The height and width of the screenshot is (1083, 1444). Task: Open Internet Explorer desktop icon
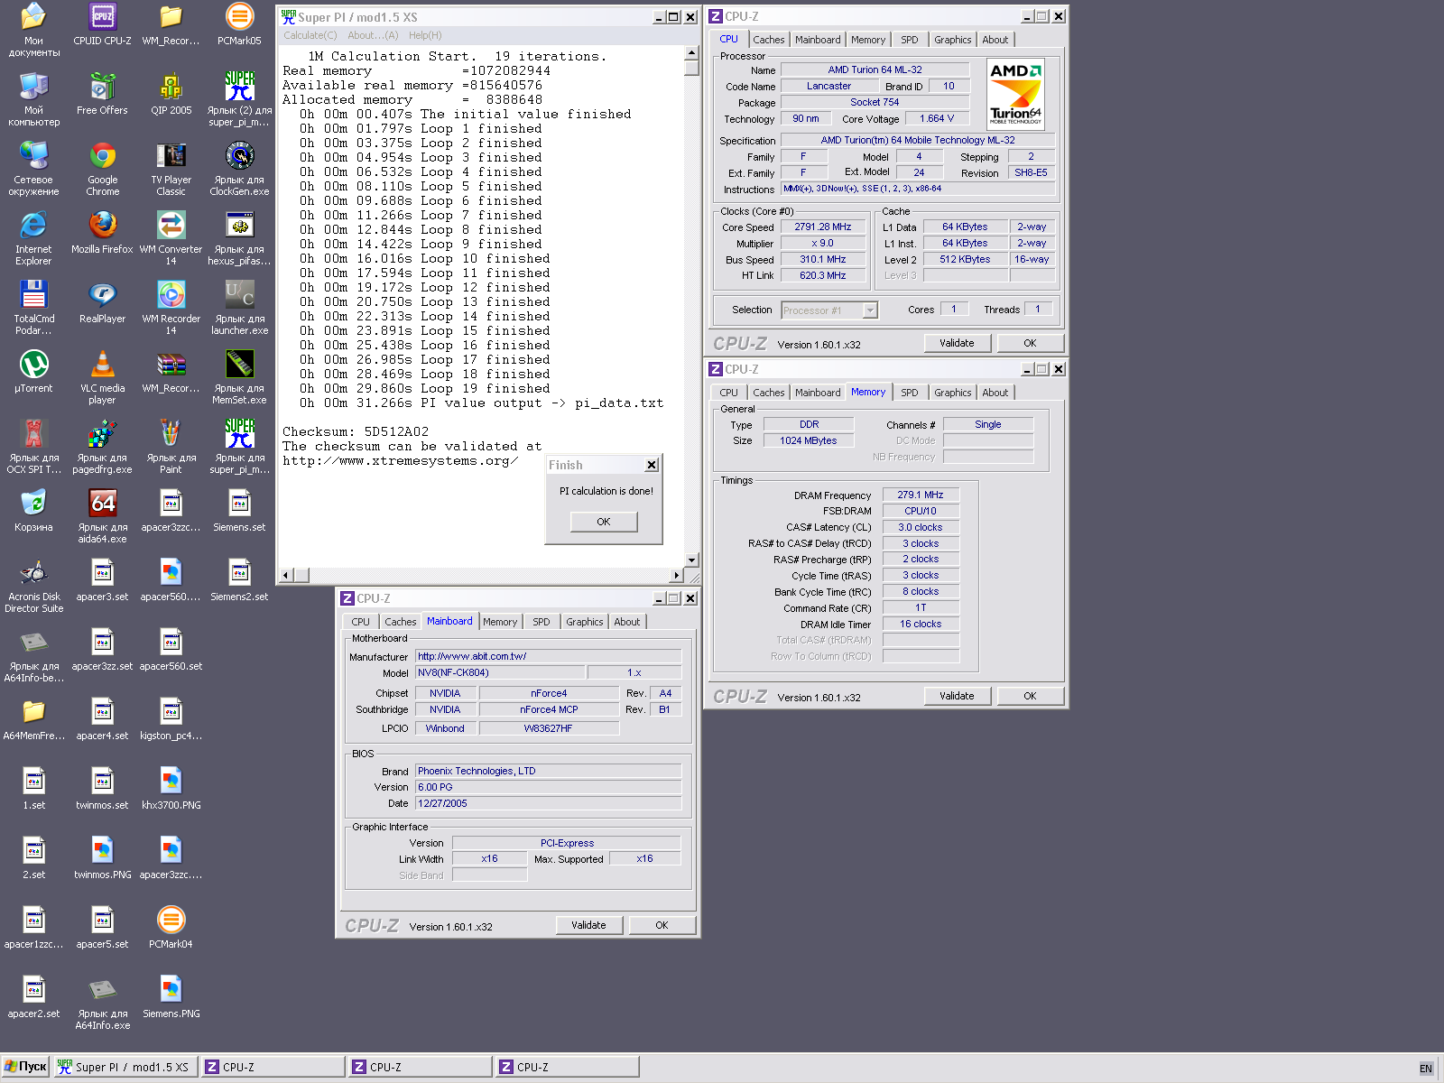33,238
